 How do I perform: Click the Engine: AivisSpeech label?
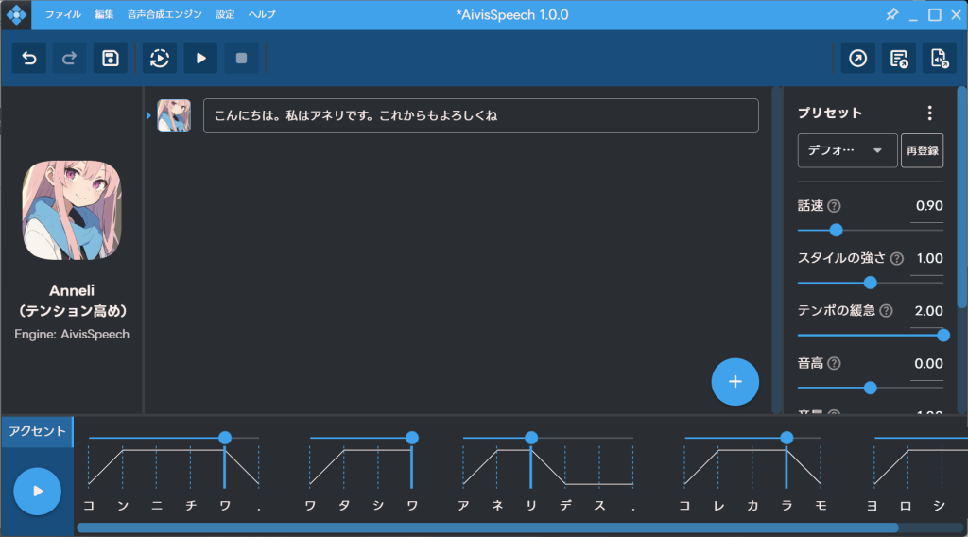click(x=72, y=334)
